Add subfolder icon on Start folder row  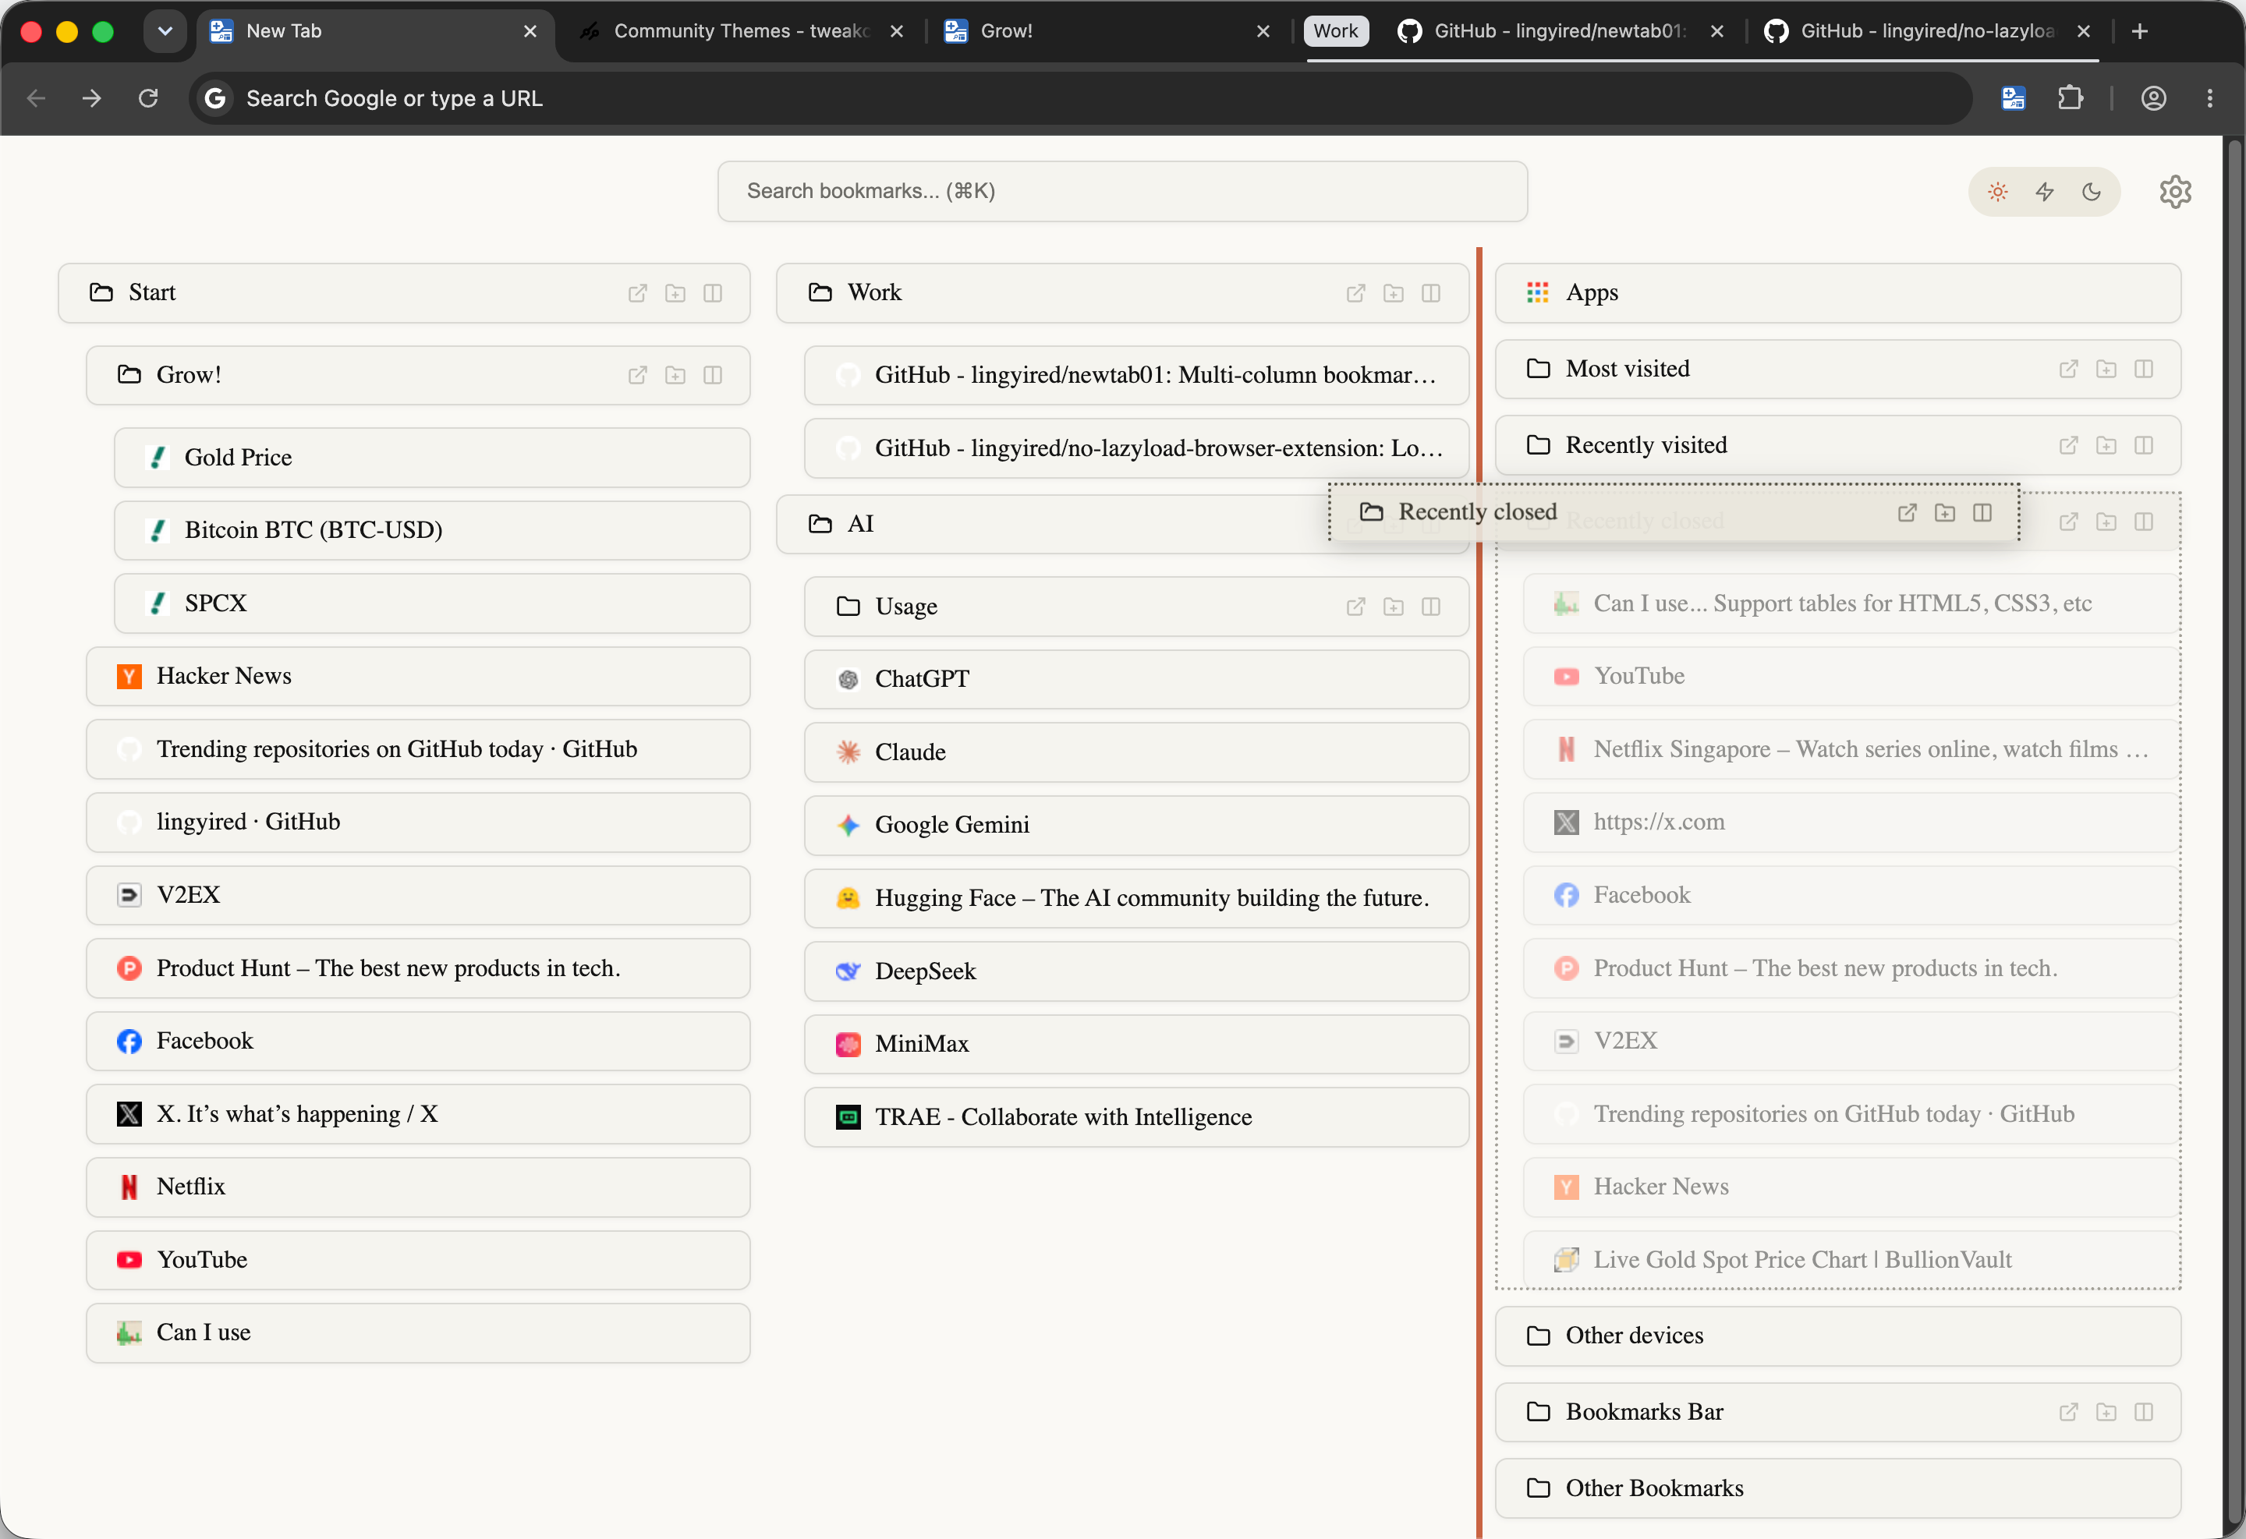(675, 292)
